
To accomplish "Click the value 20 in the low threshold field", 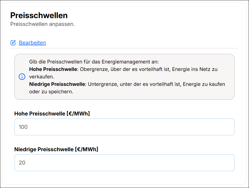I will pos(22,163).
